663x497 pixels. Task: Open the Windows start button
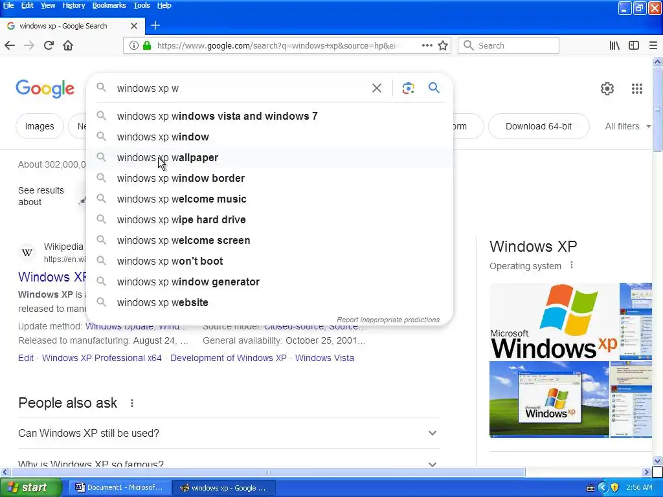pyautogui.click(x=31, y=488)
